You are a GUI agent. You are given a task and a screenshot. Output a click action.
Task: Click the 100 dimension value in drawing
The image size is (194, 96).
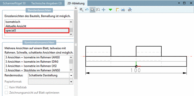(136, 70)
